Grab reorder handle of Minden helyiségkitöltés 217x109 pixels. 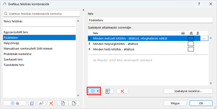click(90, 44)
